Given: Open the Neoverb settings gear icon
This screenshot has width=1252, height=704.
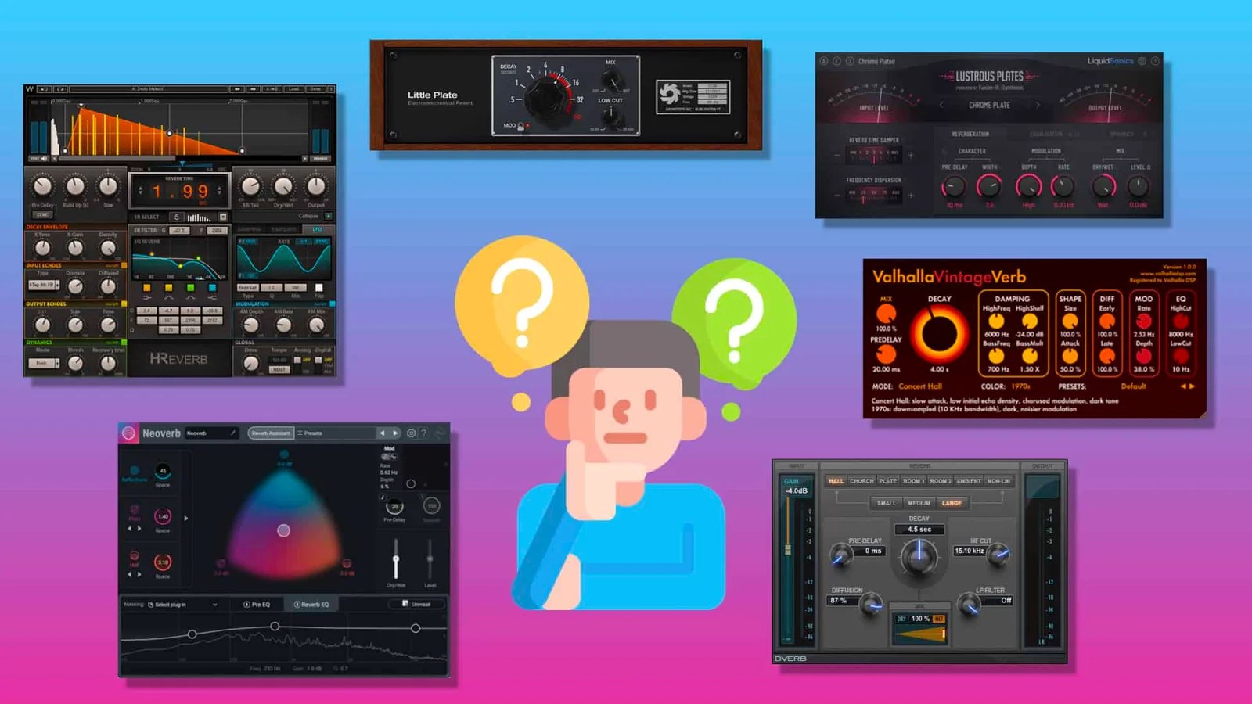Looking at the screenshot, I should (x=410, y=433).
